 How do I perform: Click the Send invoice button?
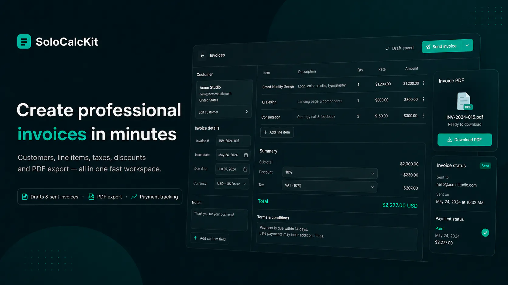pos(441,46)
